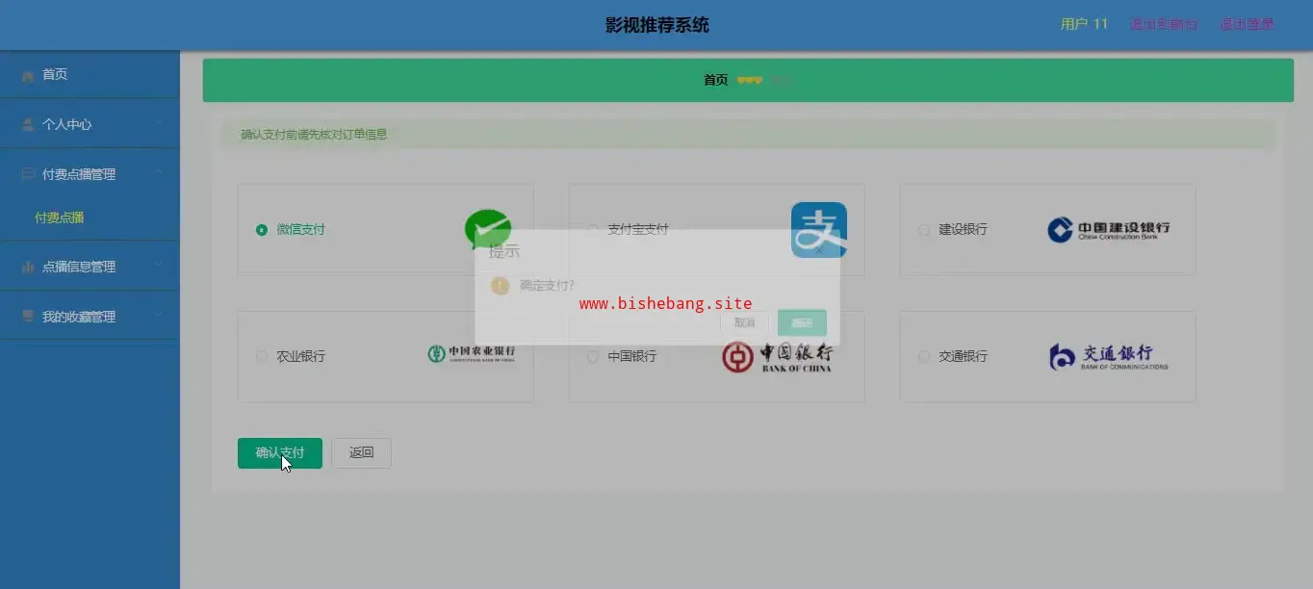Click the 影视推荐系统 title text
1313x589 pixels.
[x=657, y=25]
